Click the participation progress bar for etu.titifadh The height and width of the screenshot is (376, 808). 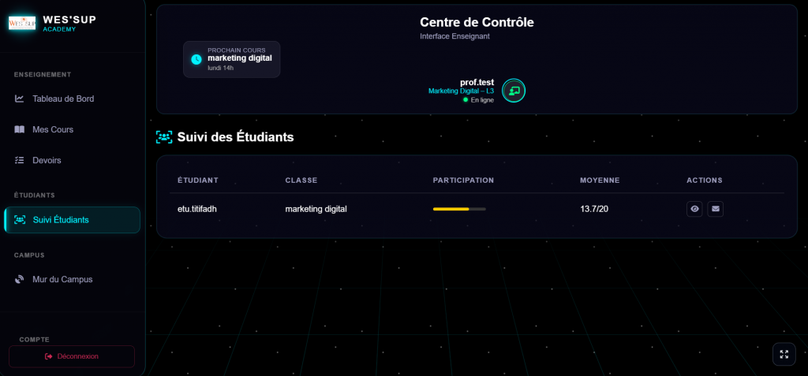[x=459, y=209]
